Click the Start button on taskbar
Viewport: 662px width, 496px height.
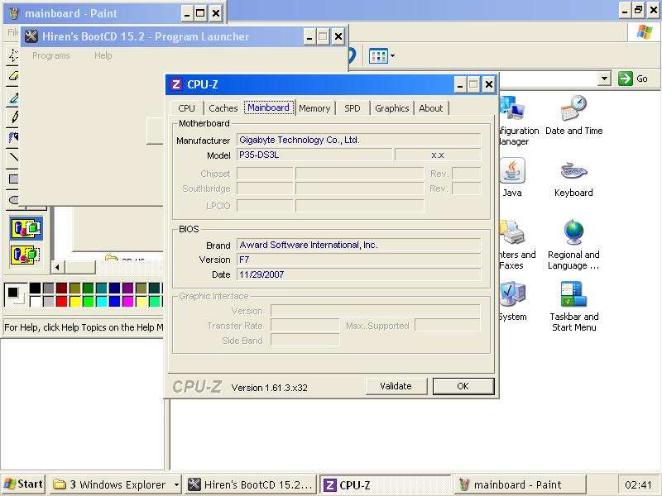tap(23, 484)
